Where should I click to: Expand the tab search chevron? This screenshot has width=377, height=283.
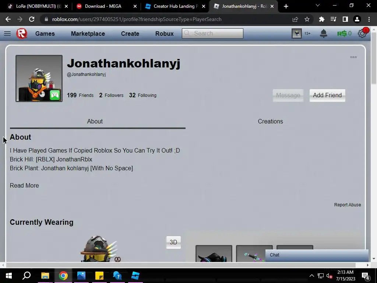coord(318,5)
